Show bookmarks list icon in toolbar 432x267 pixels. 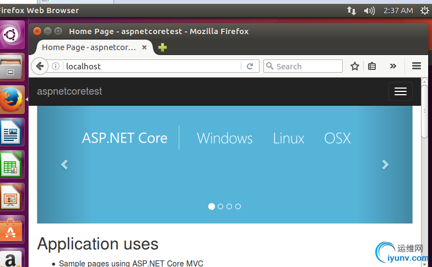click(372, 66)
